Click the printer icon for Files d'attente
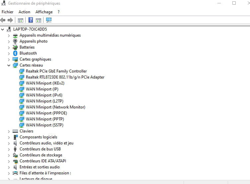Viewport: 250px width, 184px height. (x=15, y=173)
